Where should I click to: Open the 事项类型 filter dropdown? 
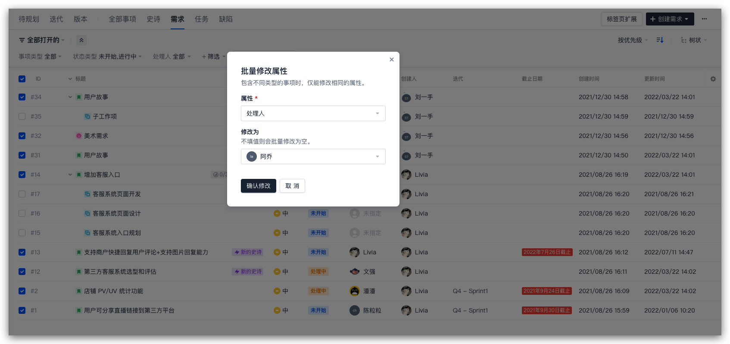pyautogui.click(x=40, y=56)
